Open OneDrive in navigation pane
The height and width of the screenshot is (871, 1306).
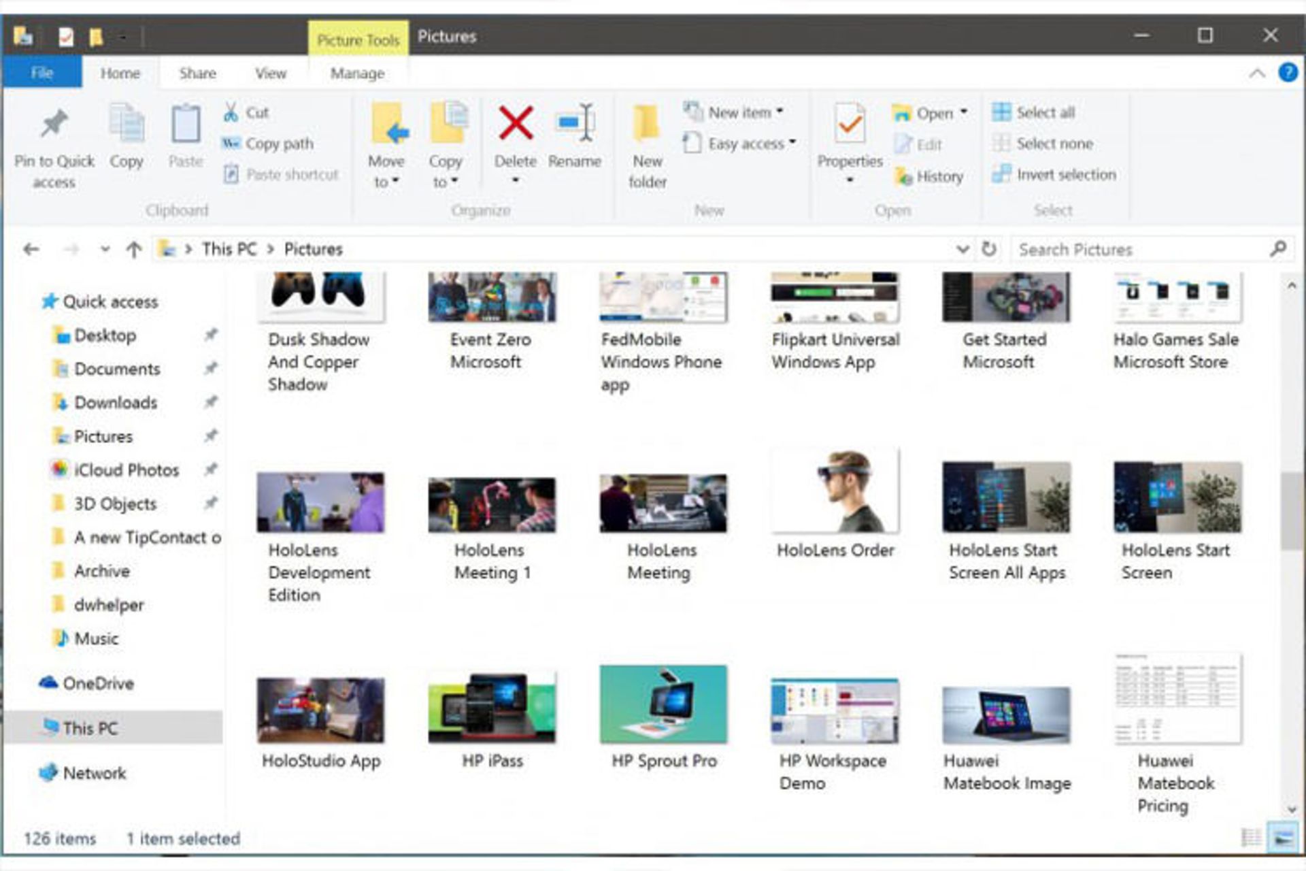[x=86, y=683]
